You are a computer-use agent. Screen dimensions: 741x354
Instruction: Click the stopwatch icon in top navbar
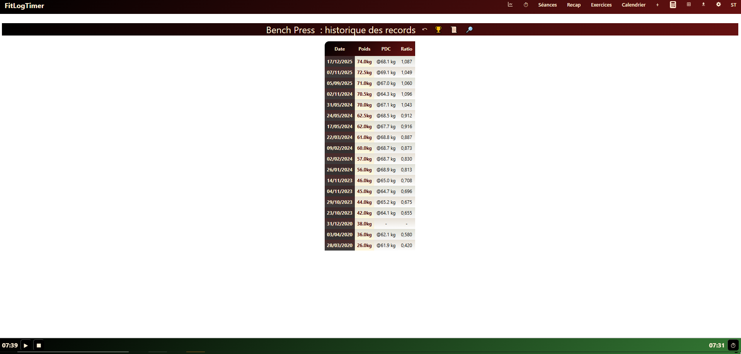click(x=526, y=5)
